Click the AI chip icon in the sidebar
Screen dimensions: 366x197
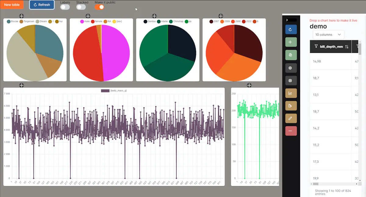tap(291, 80)
